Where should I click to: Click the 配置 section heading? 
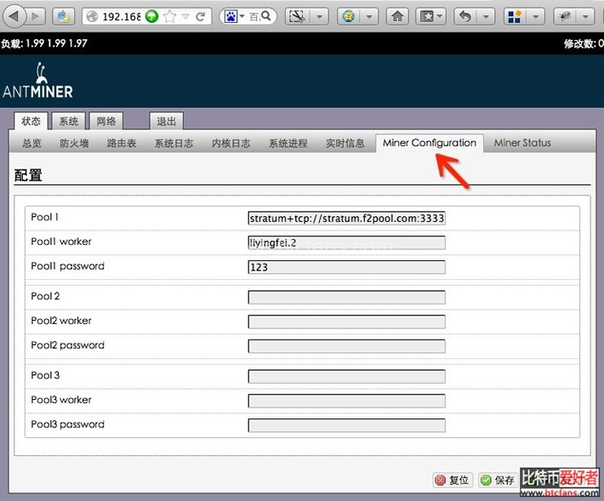click(x=28, y=175)
